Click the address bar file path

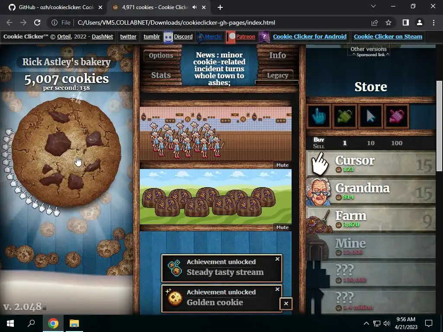177,22
